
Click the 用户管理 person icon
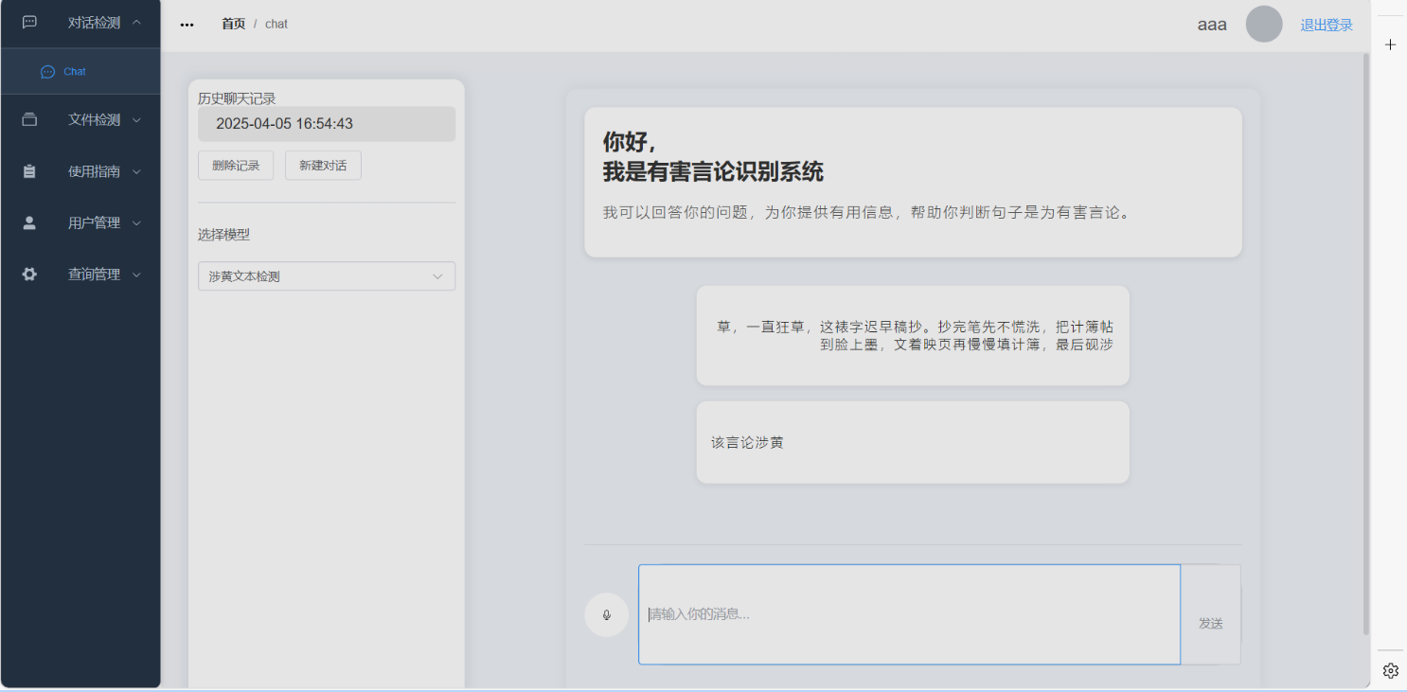[x=29, y=222]
